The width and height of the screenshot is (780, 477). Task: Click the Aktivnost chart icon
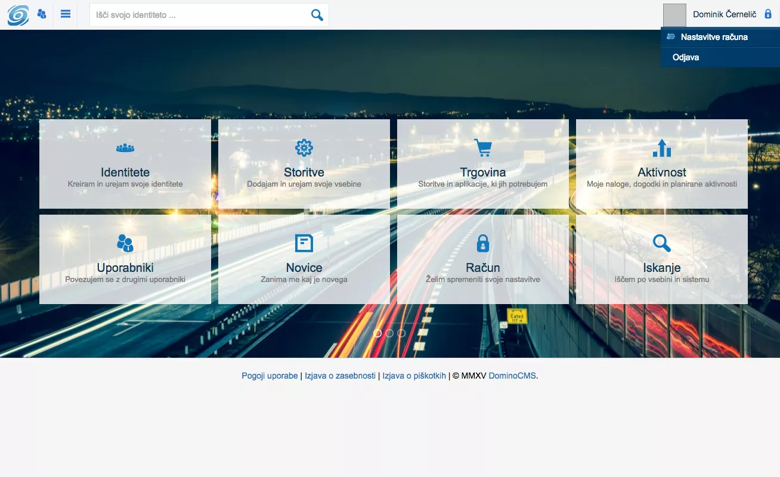(662, 147)
